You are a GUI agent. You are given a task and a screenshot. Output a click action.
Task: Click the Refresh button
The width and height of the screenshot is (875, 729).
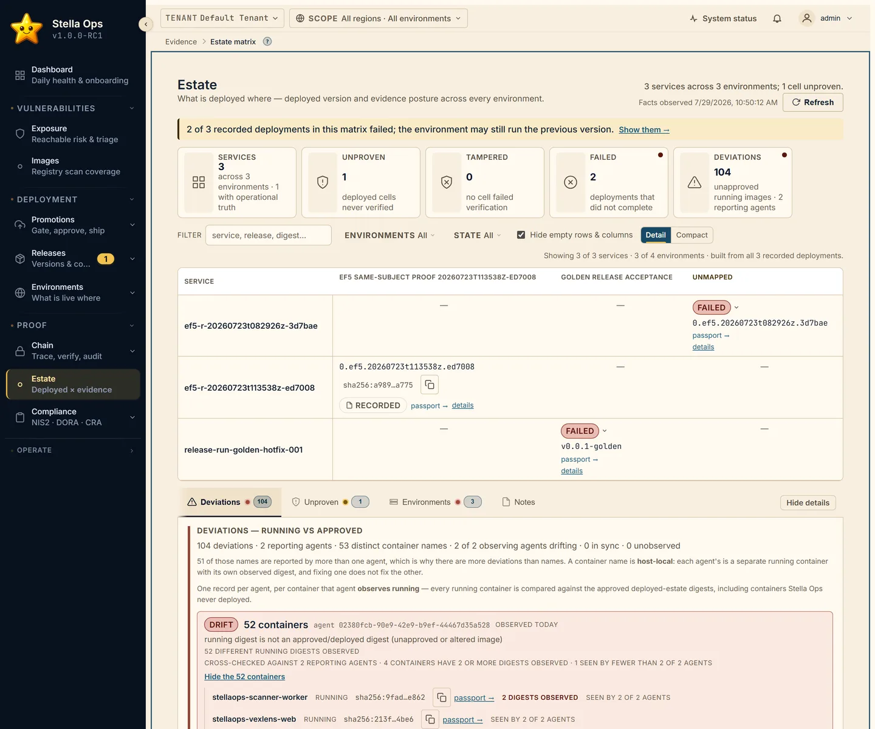point(812,102)
